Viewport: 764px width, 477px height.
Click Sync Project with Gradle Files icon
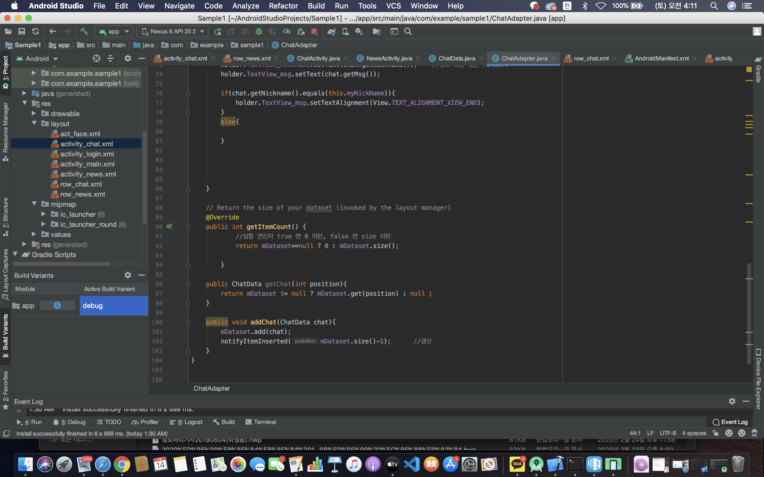point(332,31)
